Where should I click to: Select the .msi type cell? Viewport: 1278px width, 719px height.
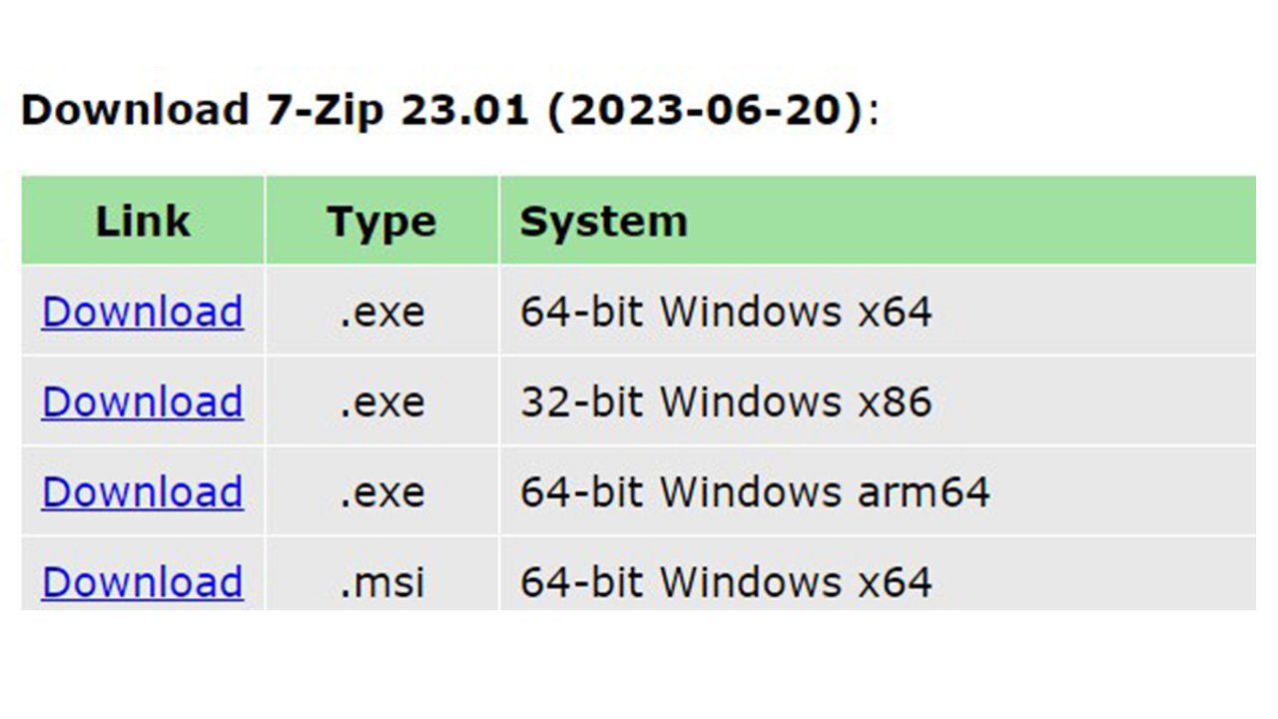[382, 582]
